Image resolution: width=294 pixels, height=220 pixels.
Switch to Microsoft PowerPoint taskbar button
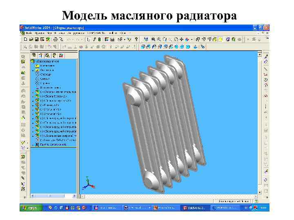[x=165, y=208]
